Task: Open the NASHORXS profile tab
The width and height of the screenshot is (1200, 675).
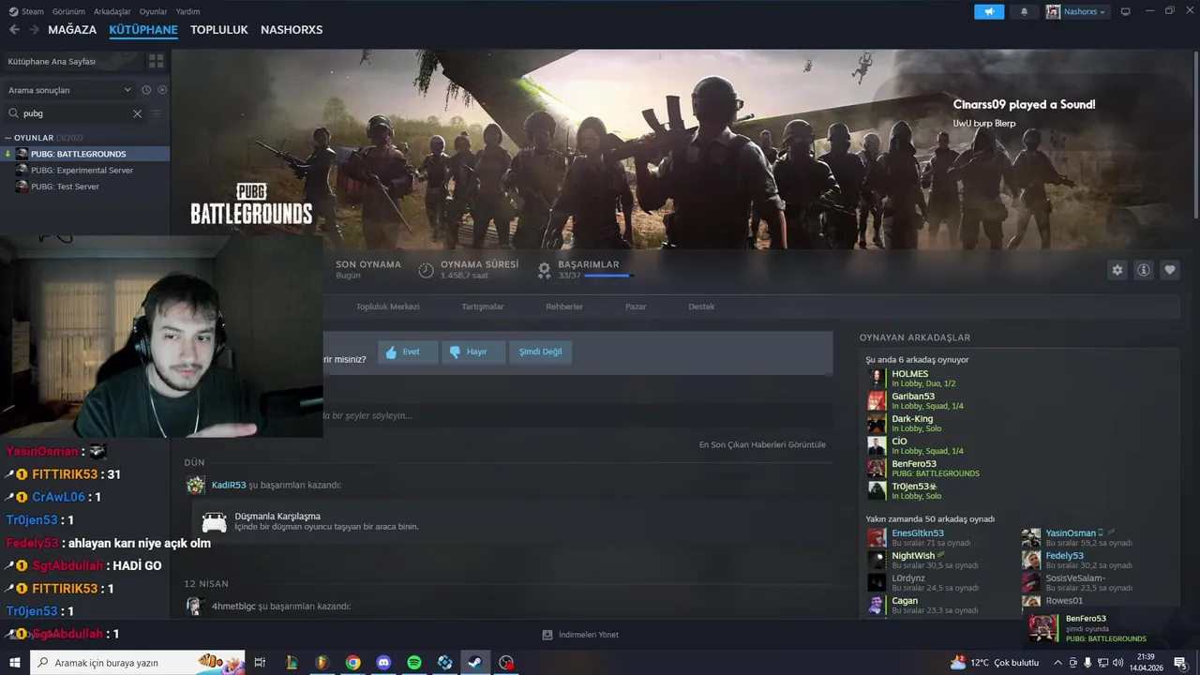Action: point(292,29)
